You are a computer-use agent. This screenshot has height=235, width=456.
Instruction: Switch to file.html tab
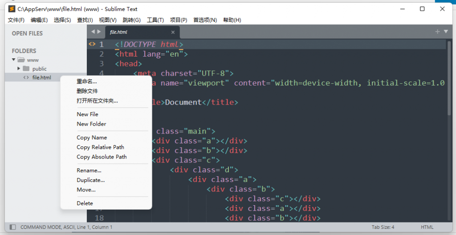point(142,32)
